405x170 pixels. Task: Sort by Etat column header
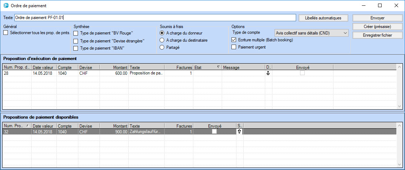click(x=207, y=67)
